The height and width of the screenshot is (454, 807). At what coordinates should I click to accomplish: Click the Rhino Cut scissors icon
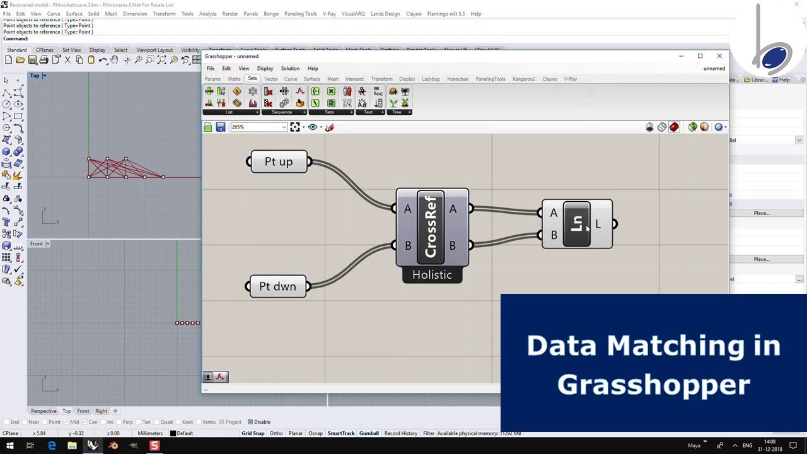67,60
